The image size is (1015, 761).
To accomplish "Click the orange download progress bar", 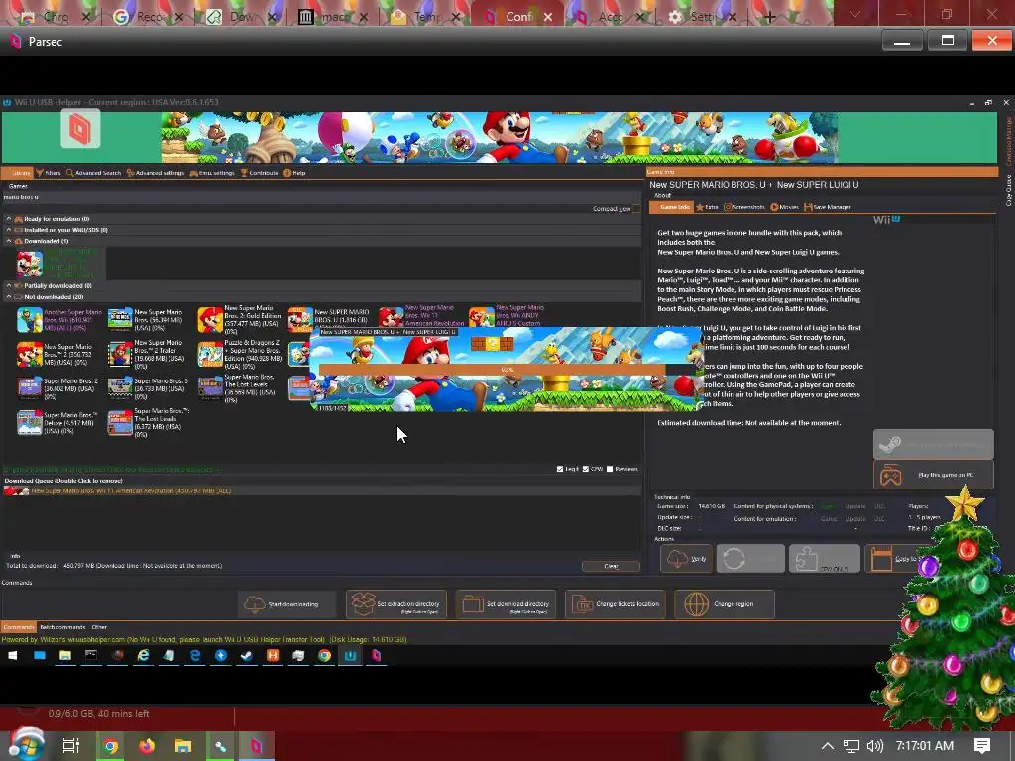I will coord(507,370).
